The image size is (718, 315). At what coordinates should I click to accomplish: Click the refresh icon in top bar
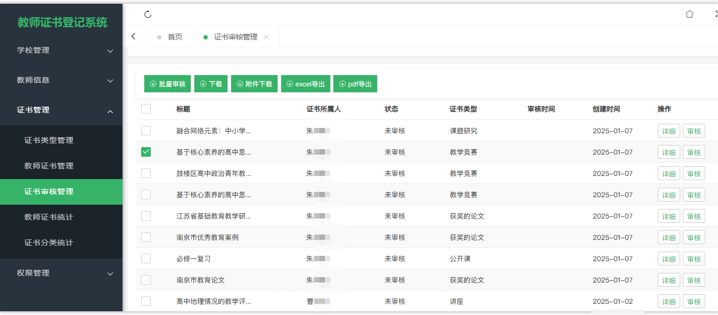click(x=148, y=14)
